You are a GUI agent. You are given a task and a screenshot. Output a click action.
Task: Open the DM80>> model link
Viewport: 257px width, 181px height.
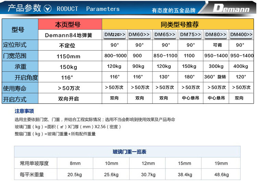tap(216, 34)
